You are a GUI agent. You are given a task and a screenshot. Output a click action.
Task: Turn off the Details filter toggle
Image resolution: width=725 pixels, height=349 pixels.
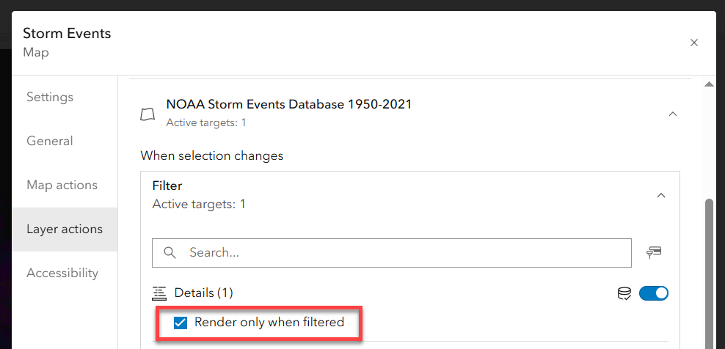(x=654, y=293)
